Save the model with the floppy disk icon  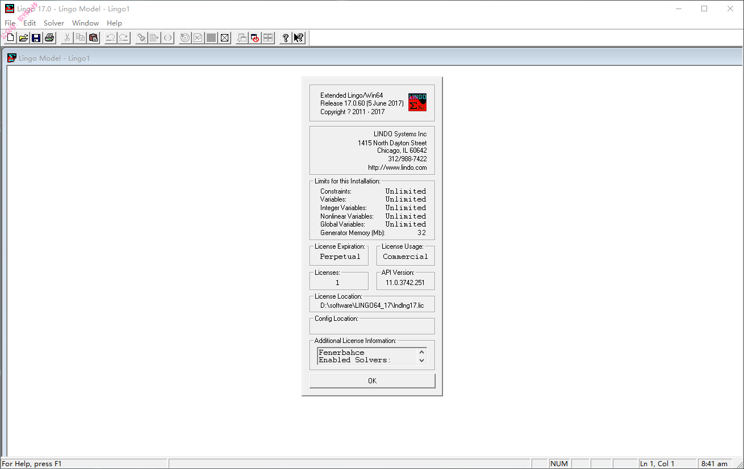[x=36, y=38]
